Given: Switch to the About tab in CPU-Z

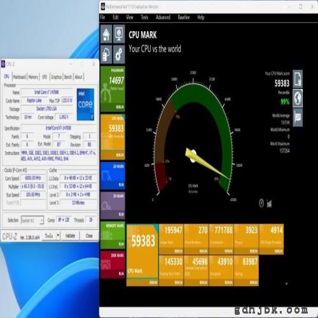Looking at the screenshot, I should (x=79, y=77).
